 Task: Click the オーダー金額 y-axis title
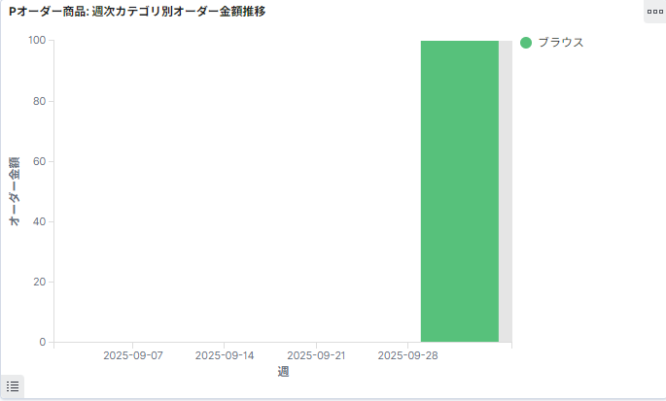click(16, 191)
